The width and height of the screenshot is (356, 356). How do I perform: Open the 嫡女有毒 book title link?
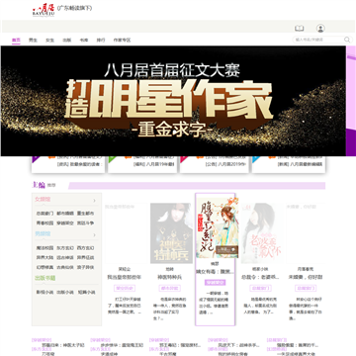pos(215,272)
